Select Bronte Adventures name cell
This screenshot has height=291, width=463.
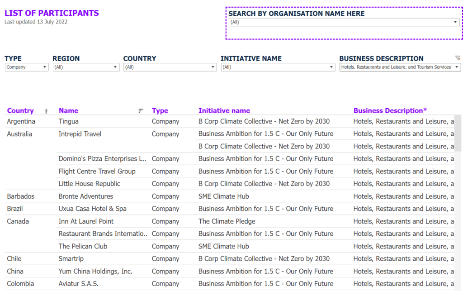click(x=85, y=196)
